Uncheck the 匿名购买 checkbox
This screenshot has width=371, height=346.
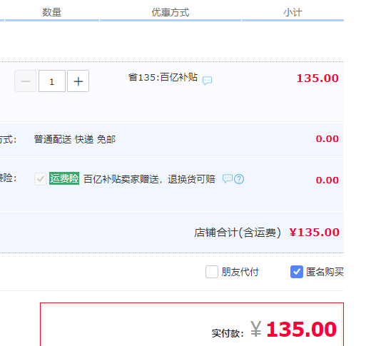(297, 272)
